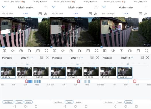This screenshot has height=109, width=151.
Task: Take a snapshot in the middle screen
Action: pos(71,51)
